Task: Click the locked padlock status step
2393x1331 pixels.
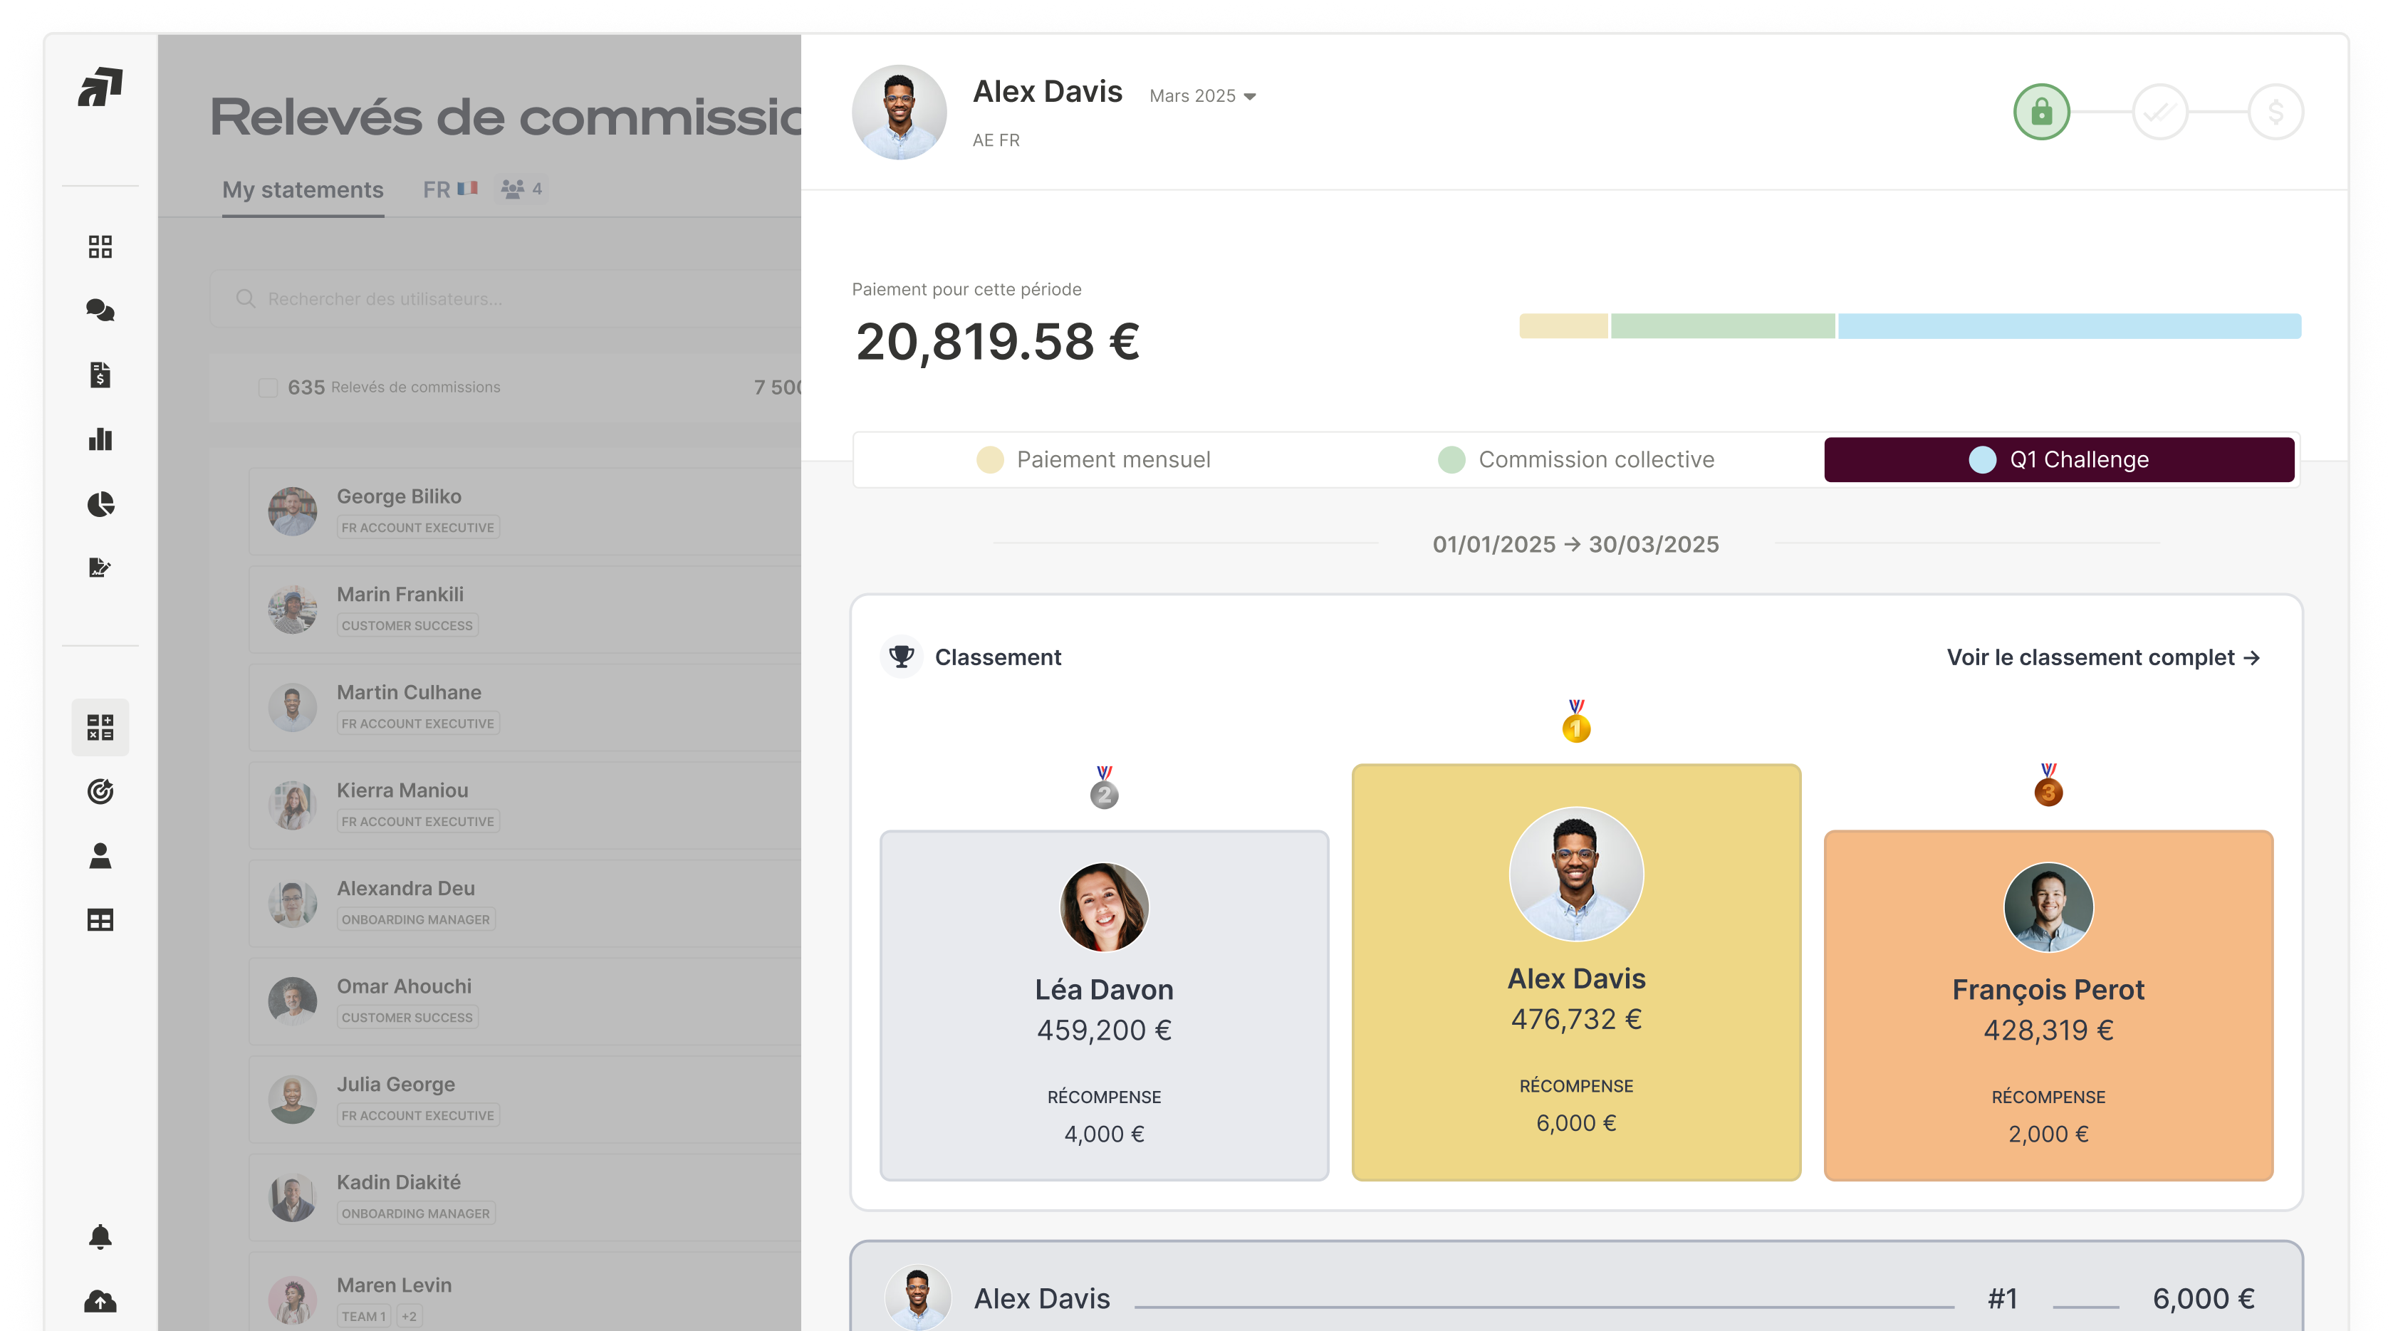Action: (x=2041, y=112)
